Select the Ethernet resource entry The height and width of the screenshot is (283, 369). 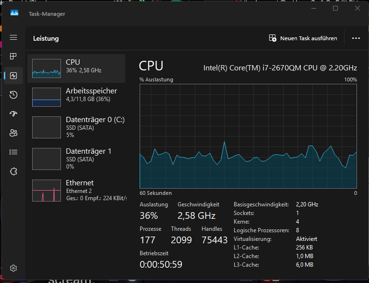(x=76, y=191)
